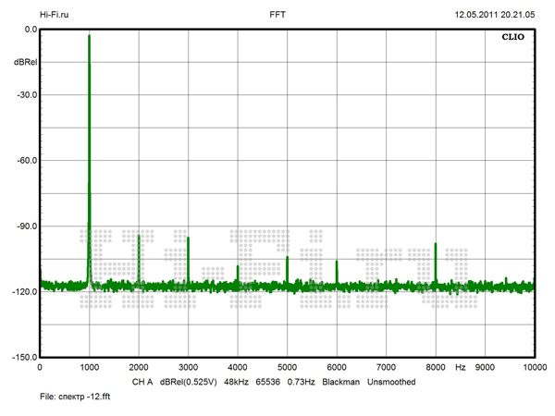Click the Blackman window label
The image size is (555, 416).
pyautogui.click(x=340, y=382)
